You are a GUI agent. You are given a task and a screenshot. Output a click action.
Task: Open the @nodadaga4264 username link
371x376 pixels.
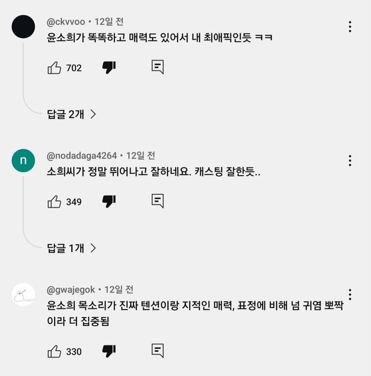[82, 156]
